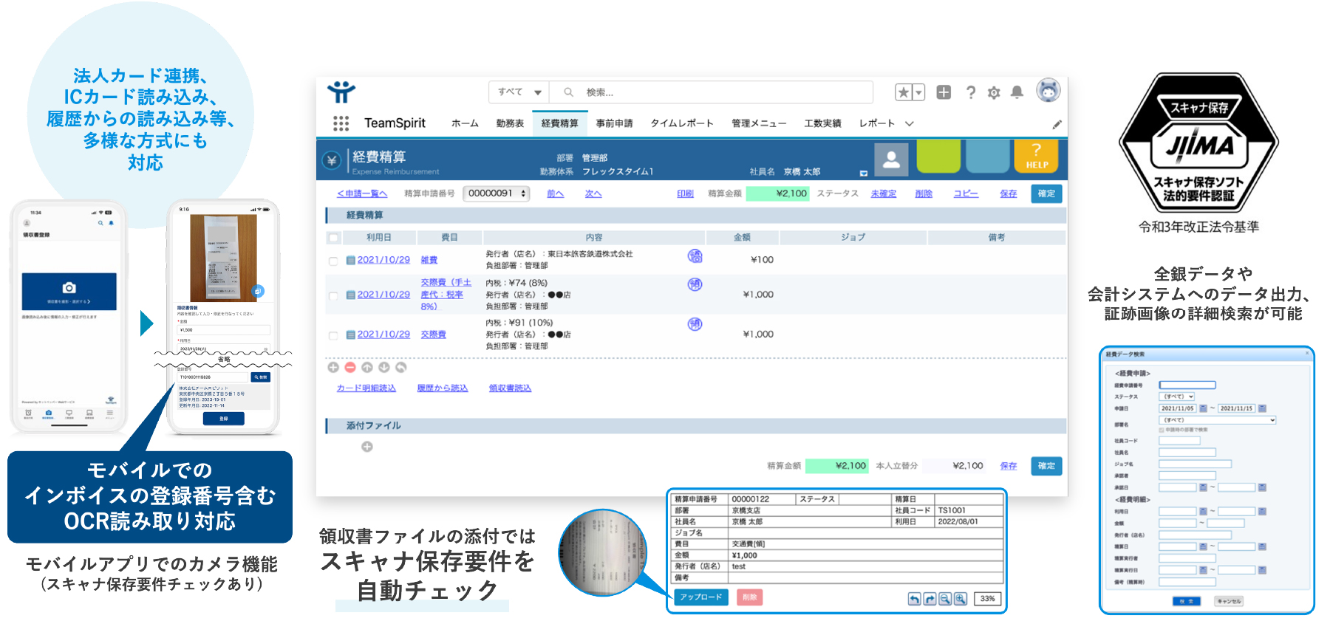The image size is (1330, 621).
Task: Select the 経費精算 tab
Action: pyautogui.click(x=559, y=124)
